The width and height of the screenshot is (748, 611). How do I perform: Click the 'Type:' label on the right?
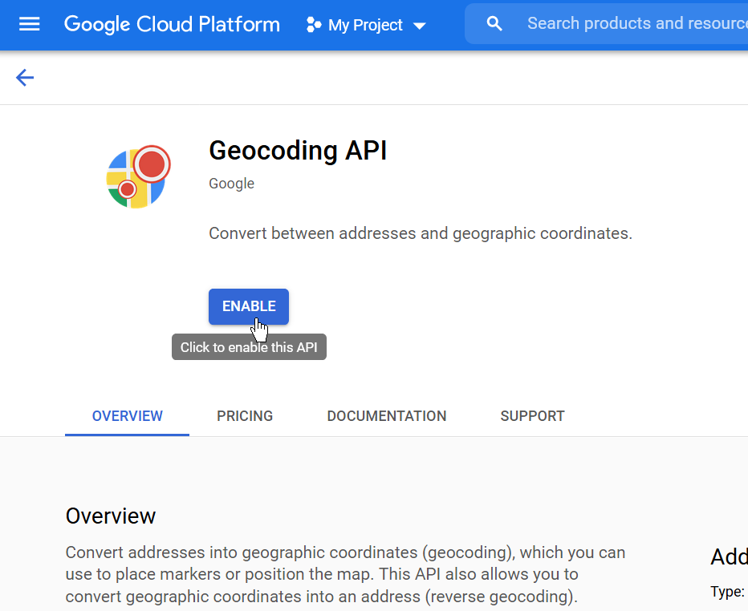coord(727,592)
